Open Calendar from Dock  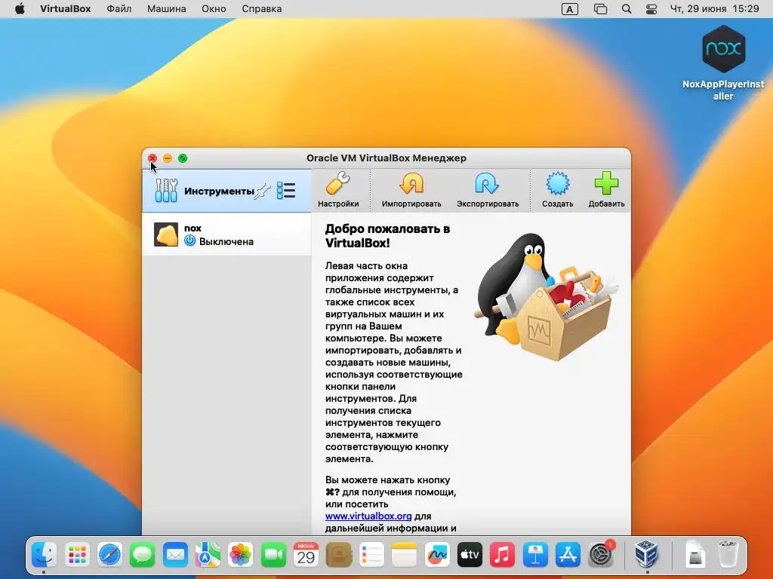click(x=306, y=556)
